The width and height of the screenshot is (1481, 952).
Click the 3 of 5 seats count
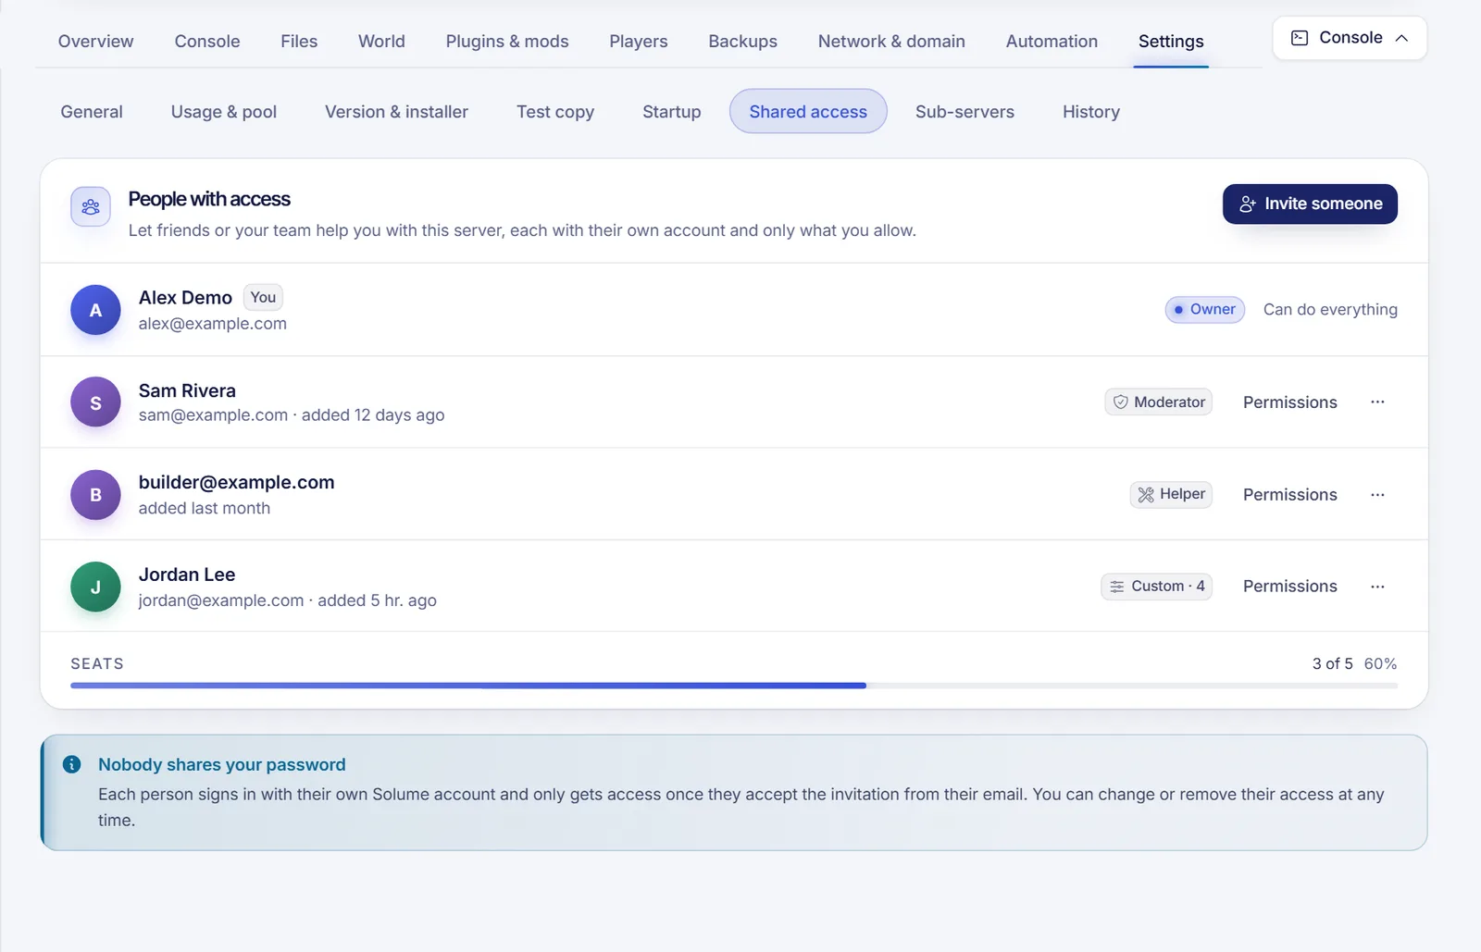click(x=1332, y=664)
